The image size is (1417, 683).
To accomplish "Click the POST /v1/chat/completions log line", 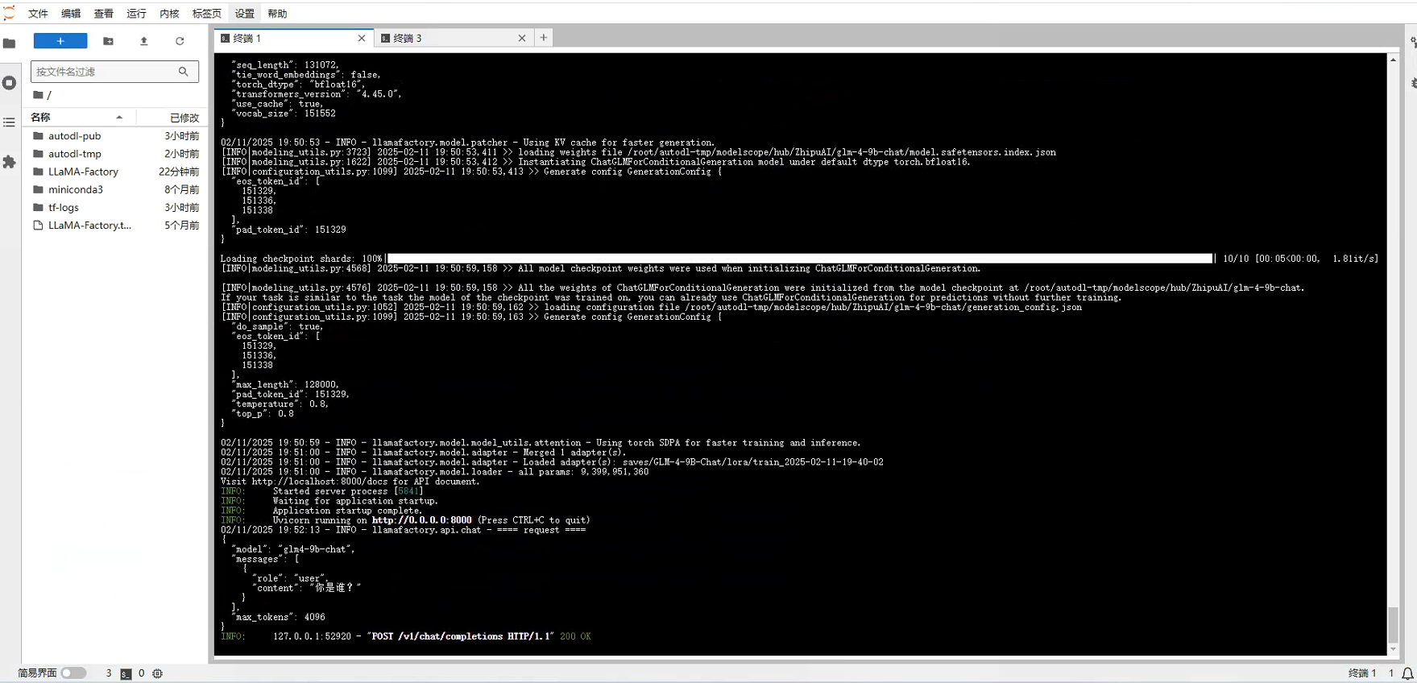I will click(x=406, y=636).
